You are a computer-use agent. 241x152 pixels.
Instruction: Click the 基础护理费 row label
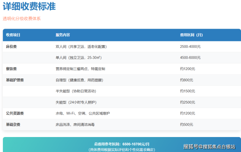(x=15, y=80)
